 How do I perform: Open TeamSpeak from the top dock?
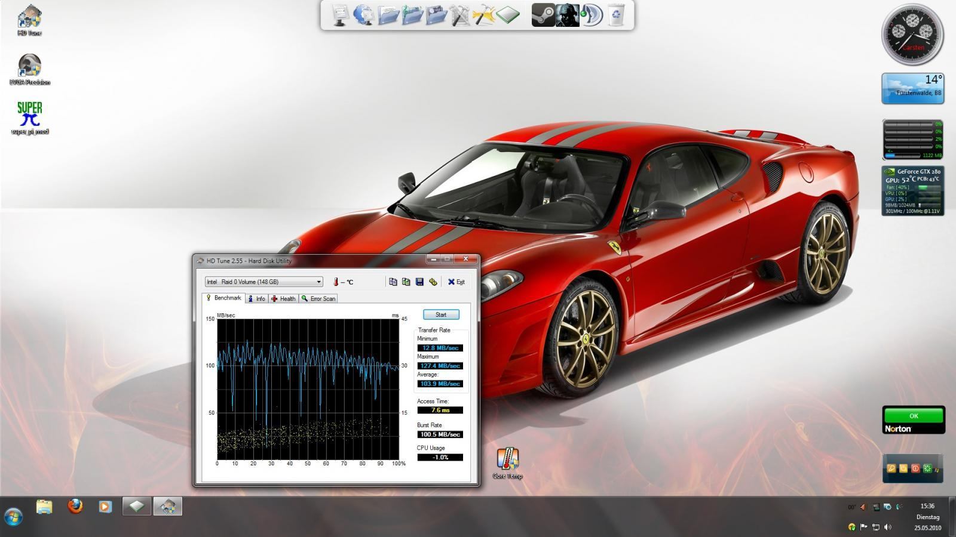pos(592,15)
